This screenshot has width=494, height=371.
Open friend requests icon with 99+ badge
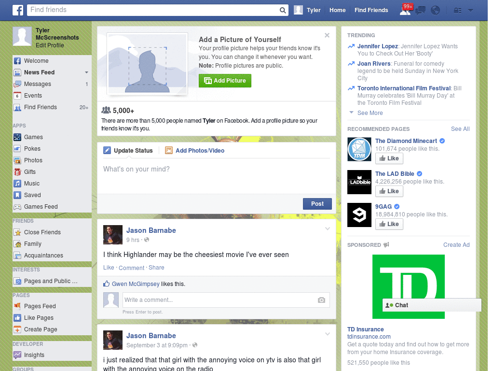click(406, 10)
